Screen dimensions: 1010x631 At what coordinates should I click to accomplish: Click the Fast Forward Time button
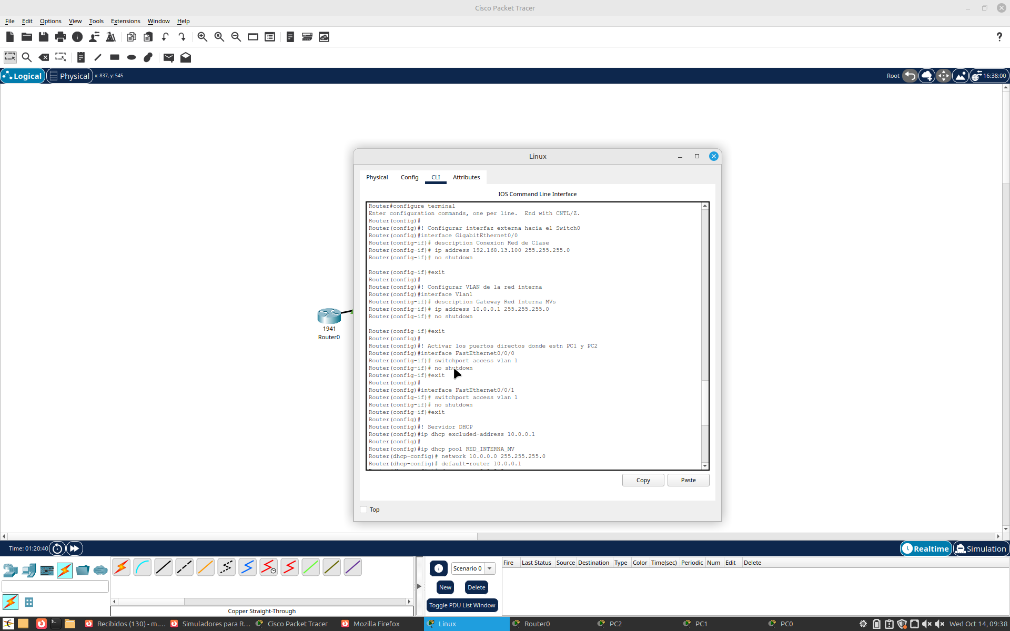pos(75,548)
